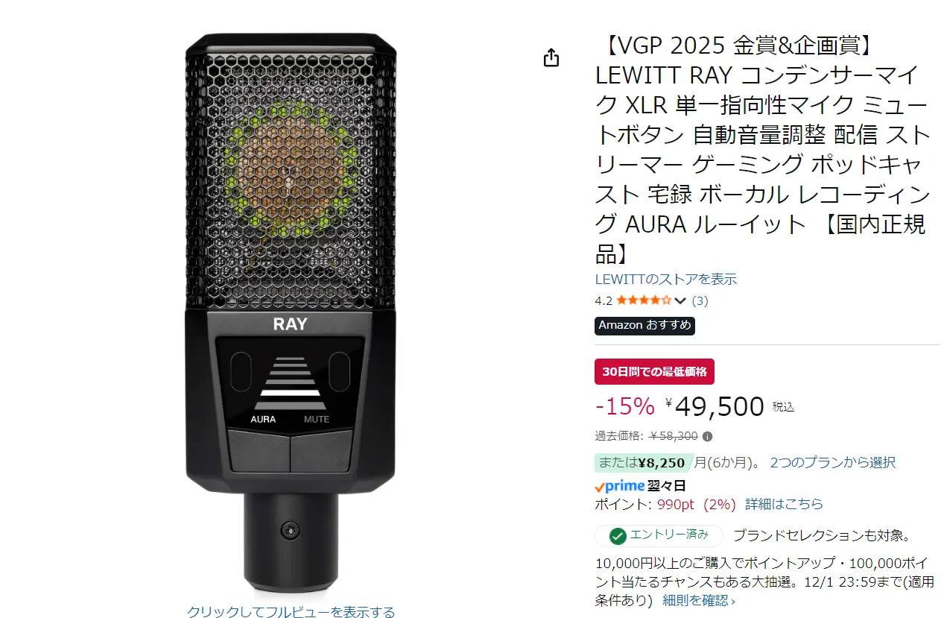
Task: Click the info icon next to past price
Action: click(707, 437)
